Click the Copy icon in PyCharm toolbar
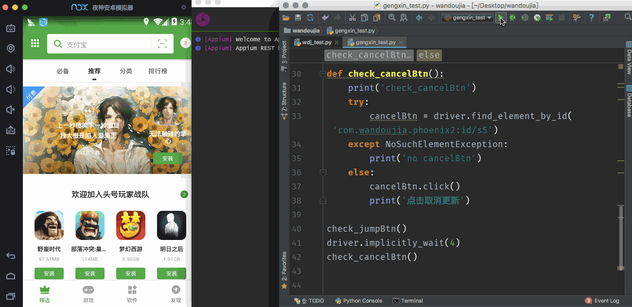 [365, 17]
